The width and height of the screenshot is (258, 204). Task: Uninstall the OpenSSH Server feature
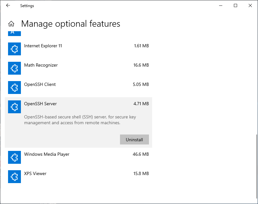click(x=134, y=140)
